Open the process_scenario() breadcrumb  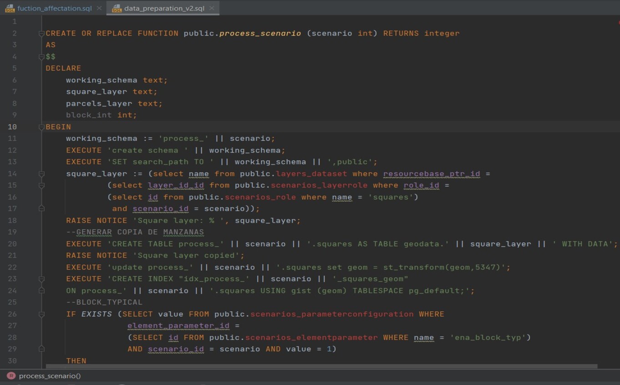(50, 376)
